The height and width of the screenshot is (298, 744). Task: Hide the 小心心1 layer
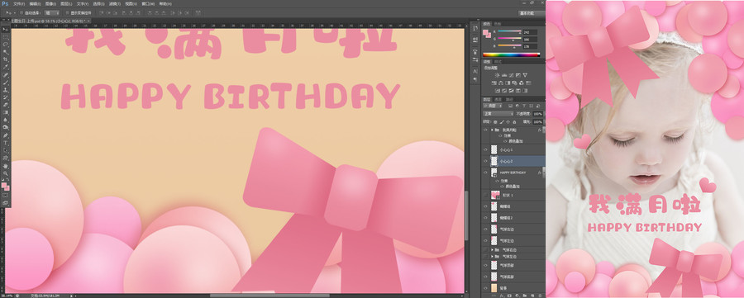tap(485, 149)
